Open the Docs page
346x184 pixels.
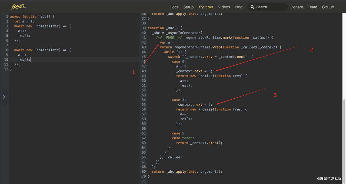click(x=174, y=7)
